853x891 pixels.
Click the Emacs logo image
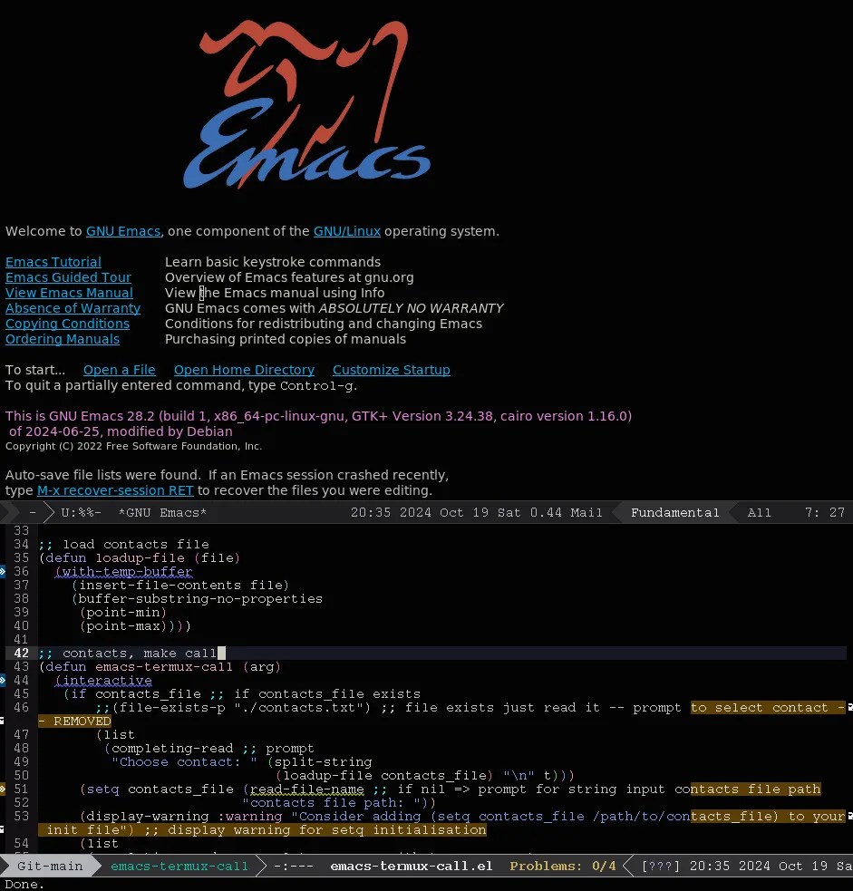tap(307, 104)
